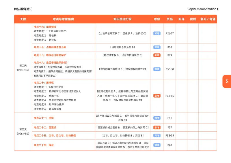Click page number P30-31
The image size is (231, 163).
tap(169, 69)
